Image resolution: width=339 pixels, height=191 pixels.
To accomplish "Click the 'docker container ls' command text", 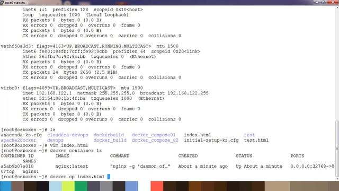I will [76, 151].
